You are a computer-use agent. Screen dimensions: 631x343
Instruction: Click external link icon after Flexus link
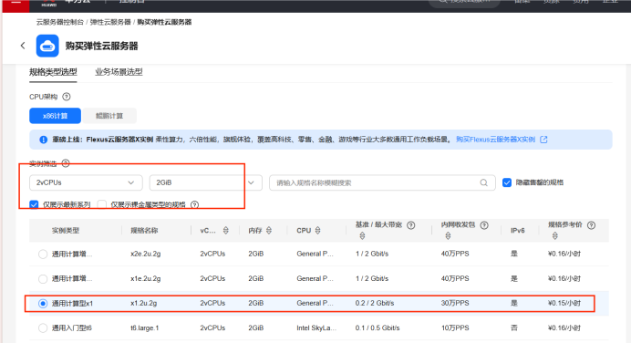click(x=543, y=140)
